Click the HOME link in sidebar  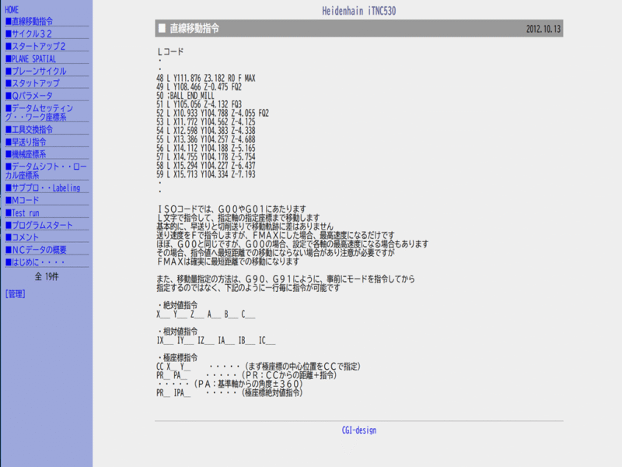pos(13,9)
